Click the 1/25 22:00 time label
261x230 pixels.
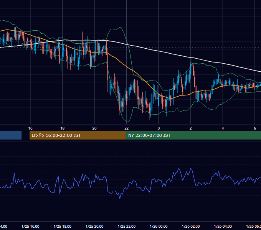[127, 226]
